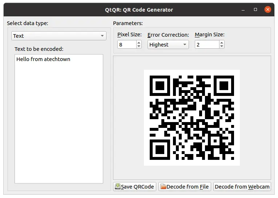Click the Pixel Size input field
Image resolution: width=278 pixels, height=198 pixels.
pyautogui.click(x=127, y=44)
